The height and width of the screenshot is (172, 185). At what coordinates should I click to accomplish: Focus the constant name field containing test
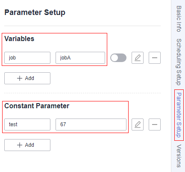point(27,125)
